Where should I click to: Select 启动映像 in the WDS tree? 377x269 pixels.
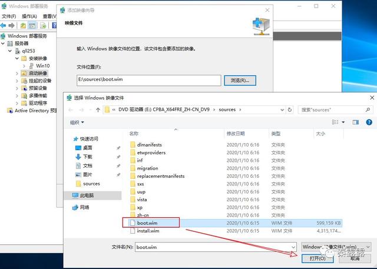pyautogui.click(x=34, y=73)
